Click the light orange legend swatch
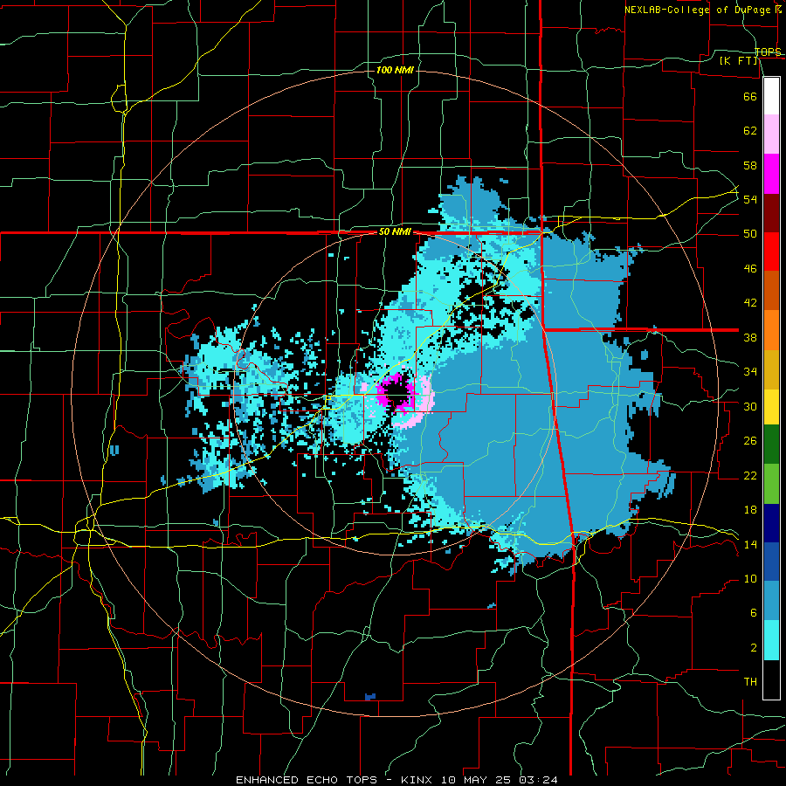 (x=771, y=330)
